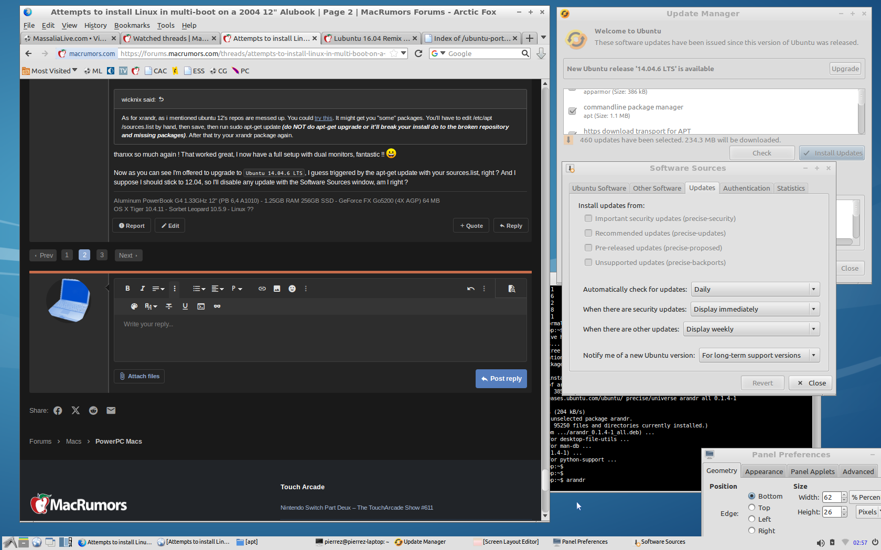Viewport: 881px width, 550px height.
Task: Click the Update Manager package list scrollbar
Action: (x=861, y=111)
